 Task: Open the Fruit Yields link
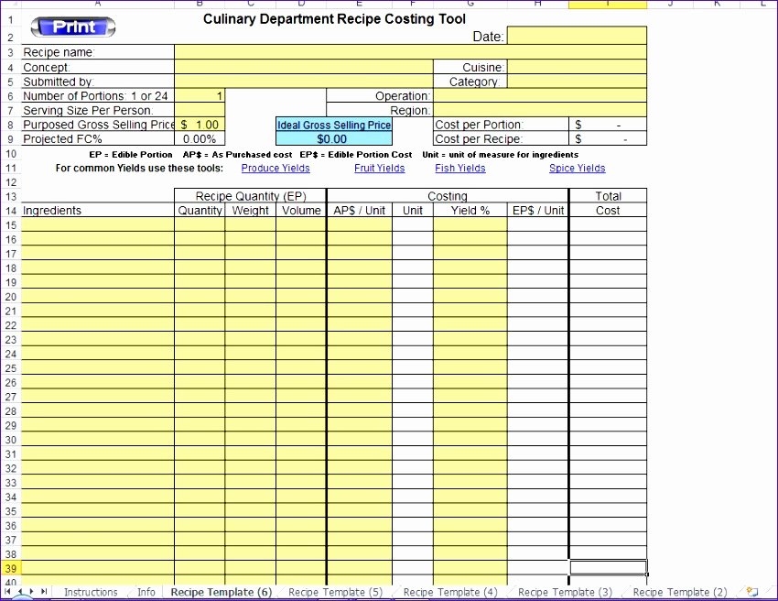(x=380, y=168)
